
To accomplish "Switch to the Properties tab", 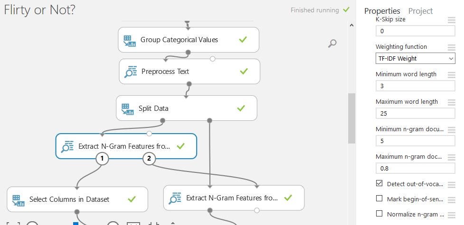I will 382,11.
